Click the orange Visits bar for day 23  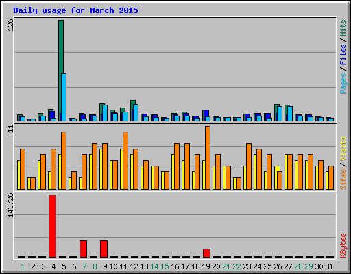(x=249, y=166)
